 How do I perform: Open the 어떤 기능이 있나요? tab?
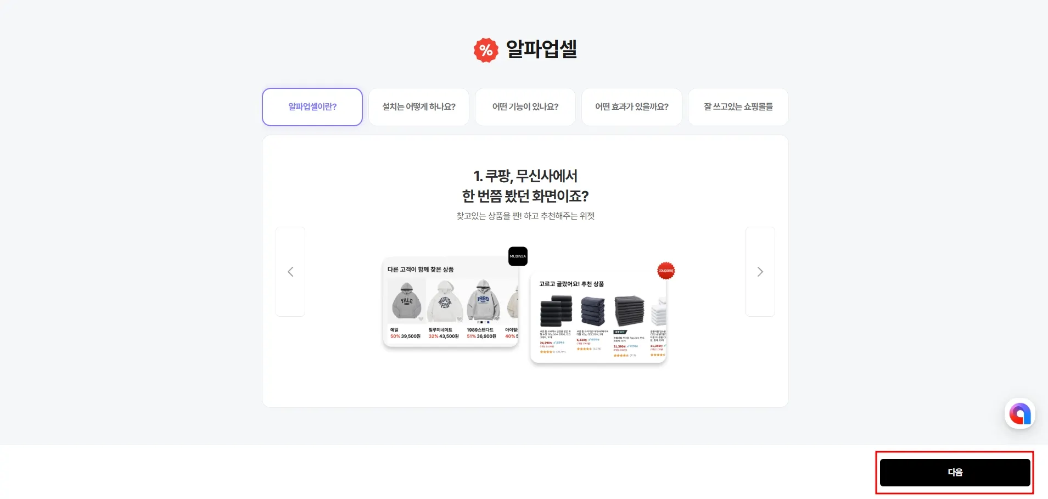point(525,107)
